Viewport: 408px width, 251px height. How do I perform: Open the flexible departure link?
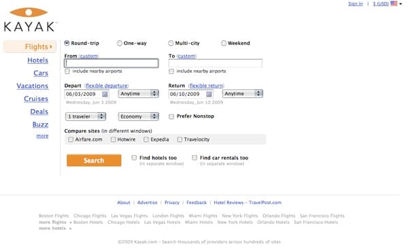(107, 86)
